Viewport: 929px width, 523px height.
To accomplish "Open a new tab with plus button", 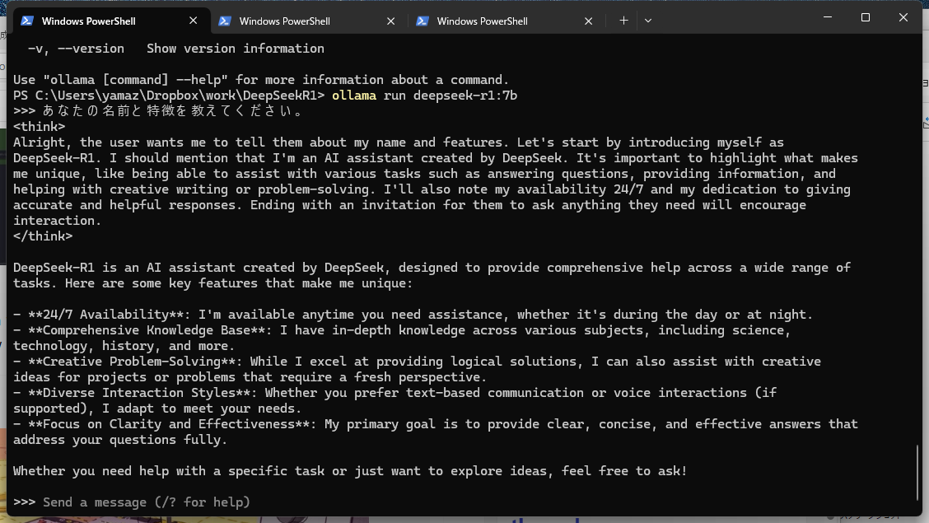I will tap(623, 21).
